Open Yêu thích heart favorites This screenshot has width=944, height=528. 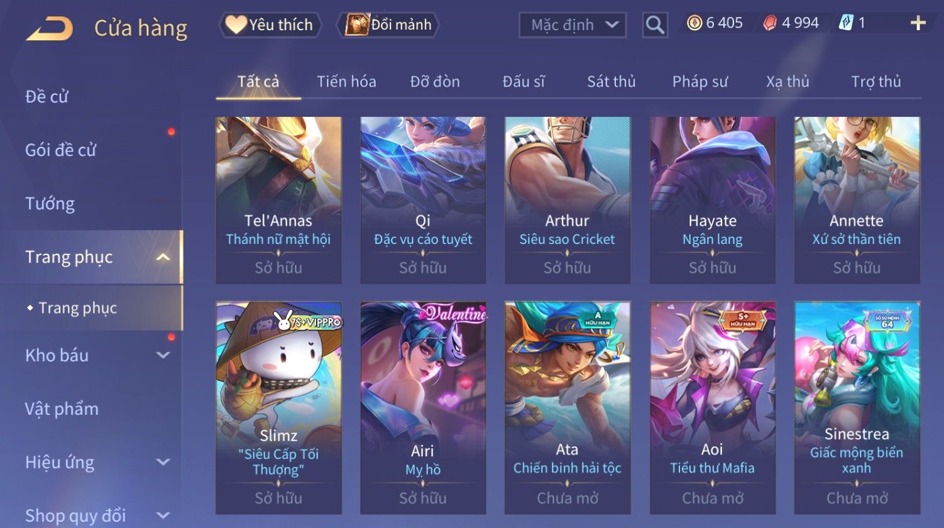[270, 25]
